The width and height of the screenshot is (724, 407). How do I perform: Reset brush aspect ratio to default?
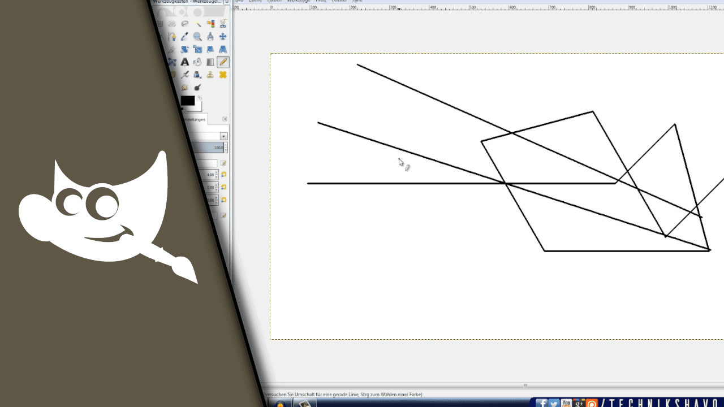[223, 187]
